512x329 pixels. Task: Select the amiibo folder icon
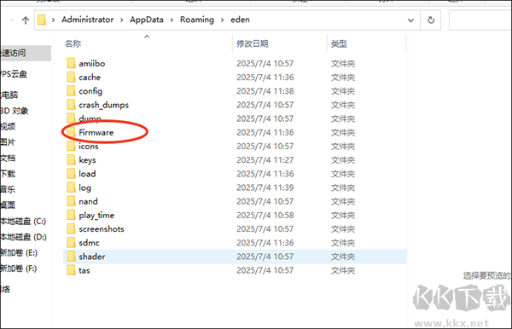71,63
